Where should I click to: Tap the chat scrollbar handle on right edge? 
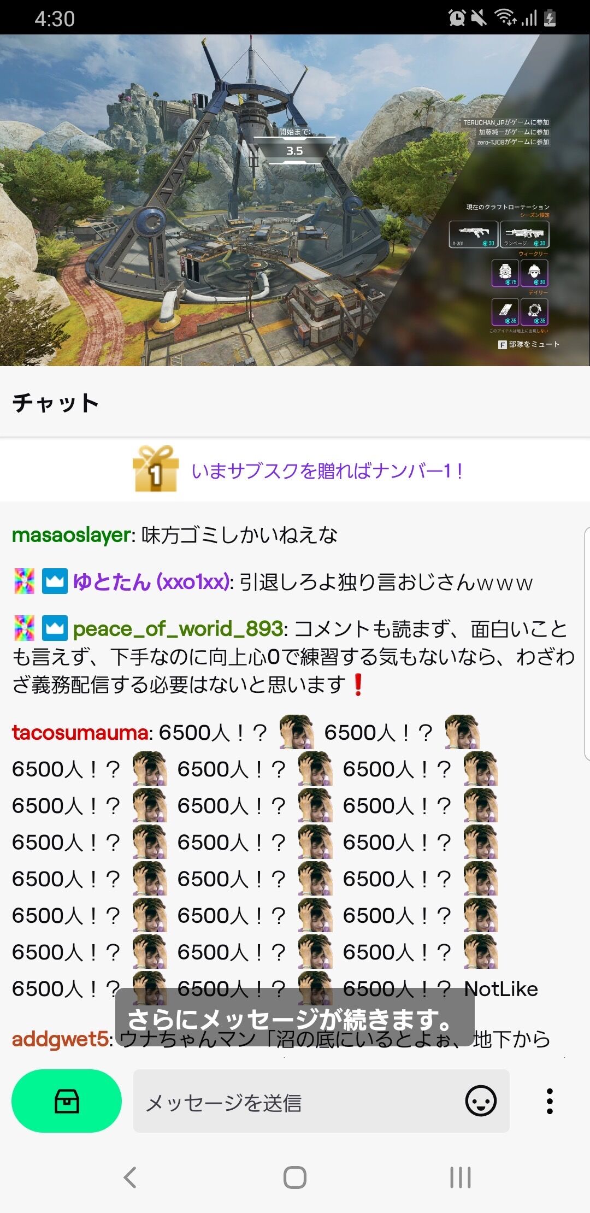tap(587, 644)
